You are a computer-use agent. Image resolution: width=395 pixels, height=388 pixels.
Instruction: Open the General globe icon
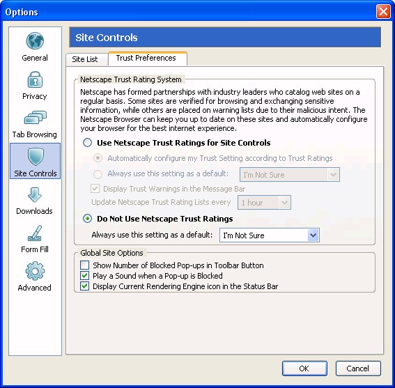35,41
